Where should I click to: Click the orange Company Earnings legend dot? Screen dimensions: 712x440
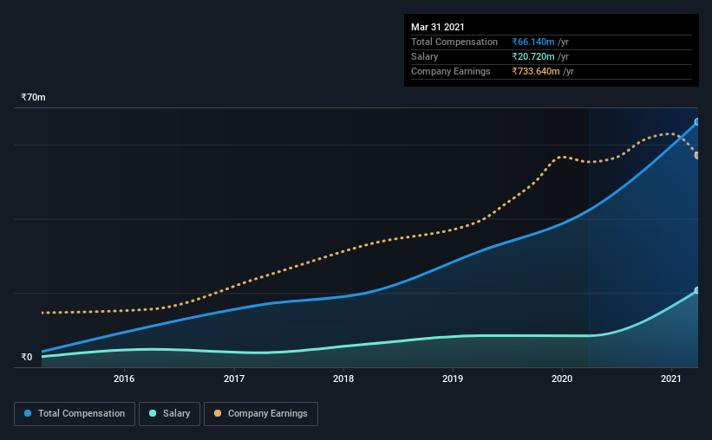coord(218,413)
